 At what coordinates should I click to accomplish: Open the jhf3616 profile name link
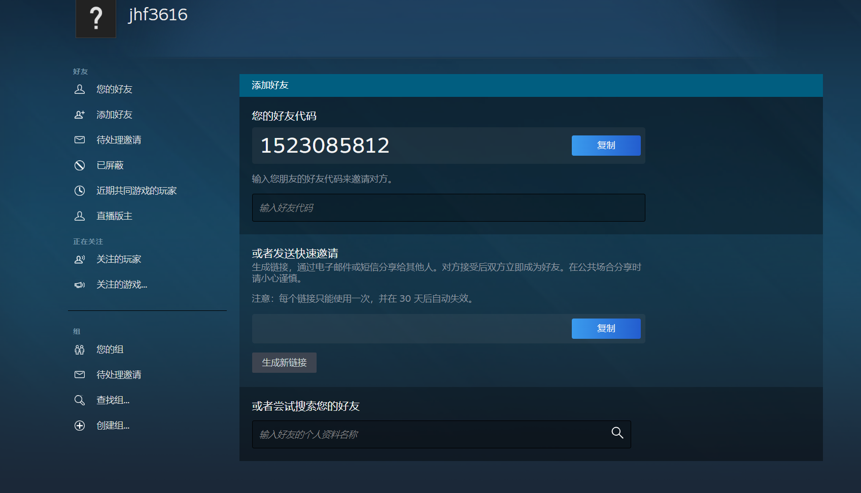pyautogui.click(x=158, y=15)
